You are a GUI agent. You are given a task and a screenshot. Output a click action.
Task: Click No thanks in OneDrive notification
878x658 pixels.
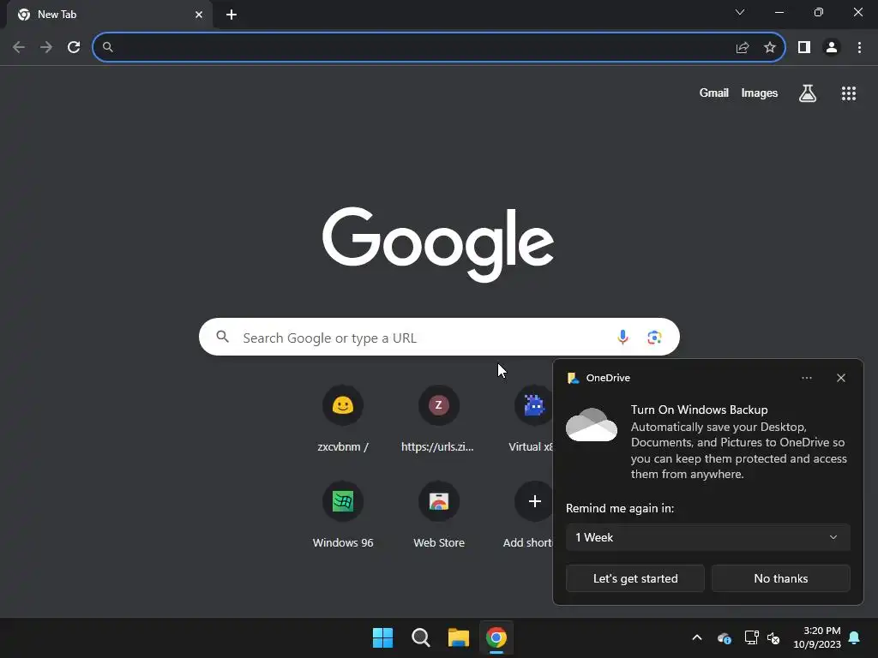(780, 578)
